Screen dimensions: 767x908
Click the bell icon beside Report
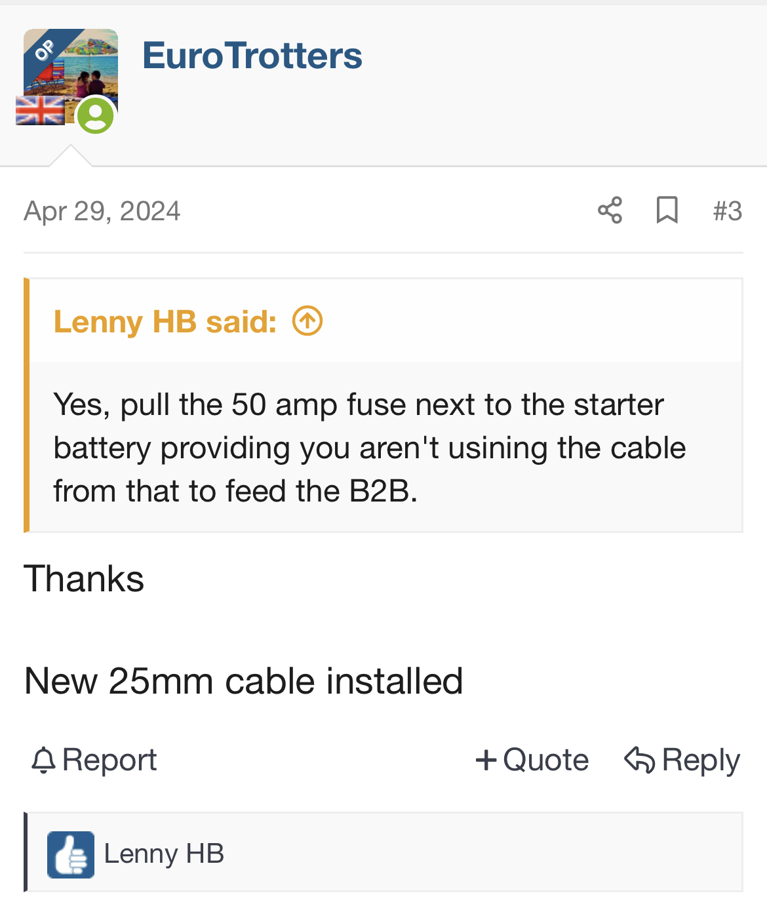pyautogui.click(x=44, y=760)
